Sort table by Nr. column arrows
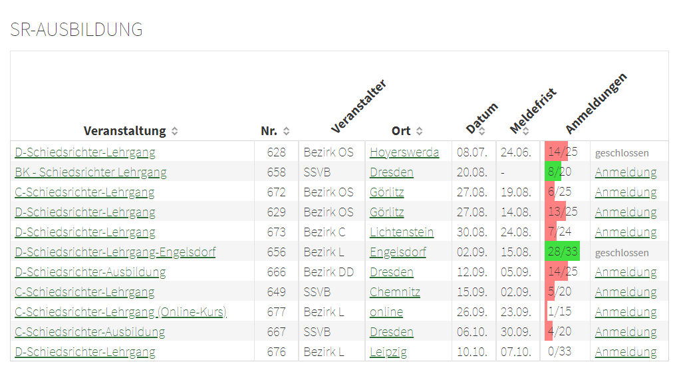The image size is (673, 372). pos(286,132)
